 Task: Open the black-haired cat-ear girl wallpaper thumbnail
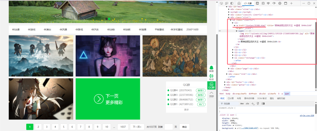[x=108, y=56]
